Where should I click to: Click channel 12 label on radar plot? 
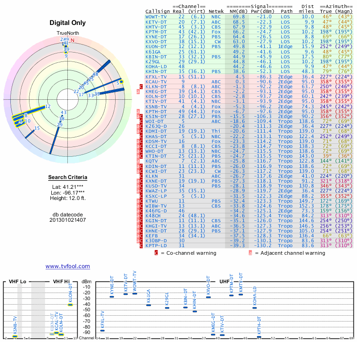pyautogui.click(x=48, y=106)
